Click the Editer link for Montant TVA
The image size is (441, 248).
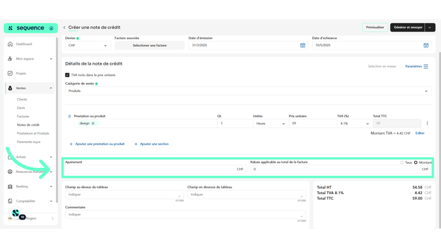pos(420,133)
